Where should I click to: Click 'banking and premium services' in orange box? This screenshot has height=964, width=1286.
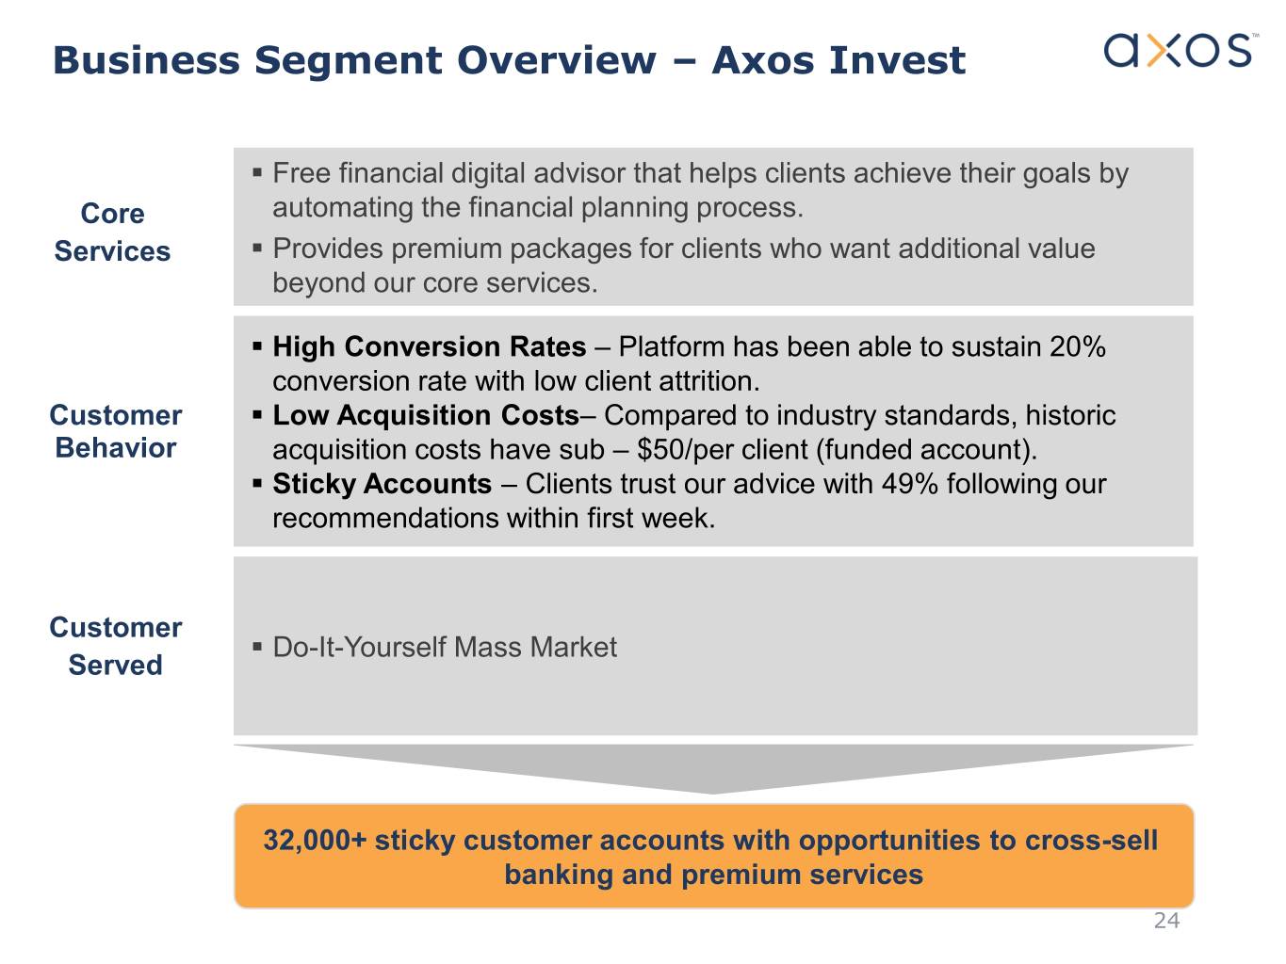tap(713, 875)
